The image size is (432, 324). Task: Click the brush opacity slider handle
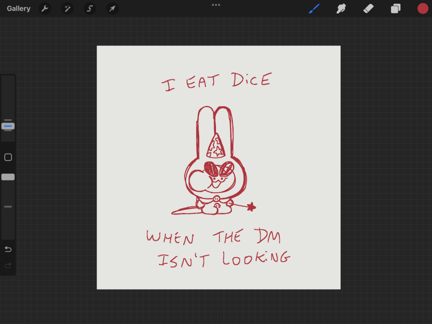[x=8, y=177]
